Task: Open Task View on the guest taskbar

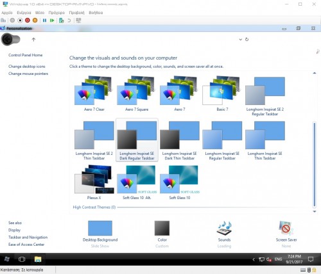Action: click(x=22, y=259)
